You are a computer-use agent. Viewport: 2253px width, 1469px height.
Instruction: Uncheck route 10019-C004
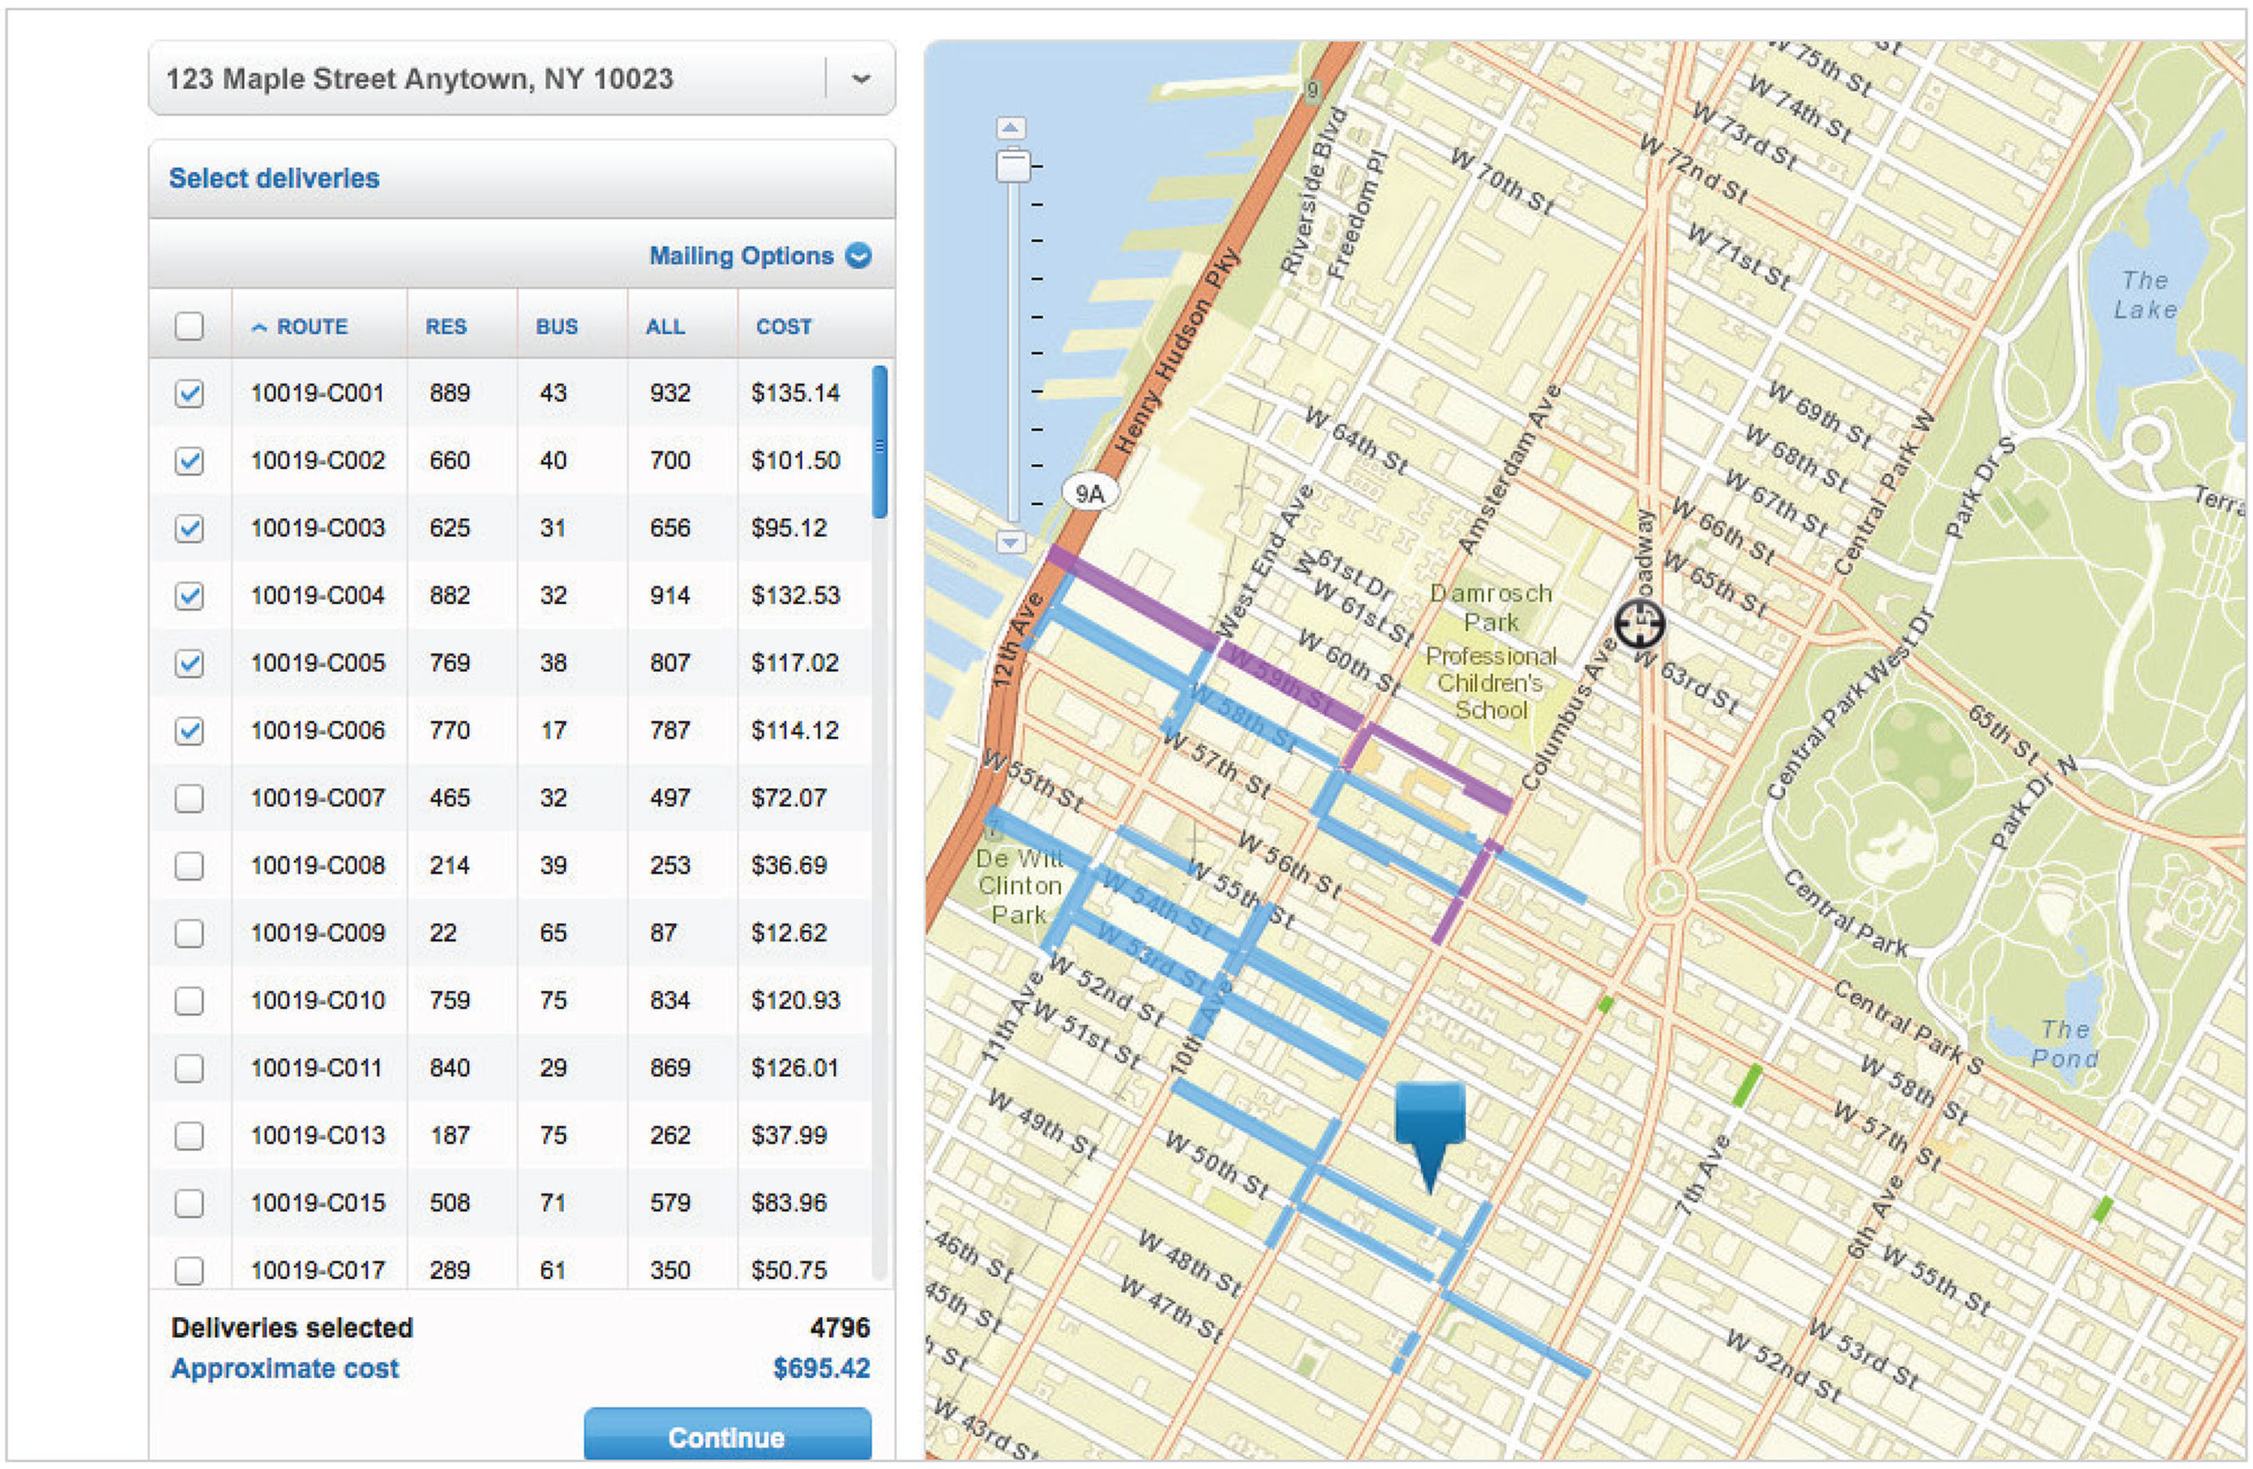point(189,596)
